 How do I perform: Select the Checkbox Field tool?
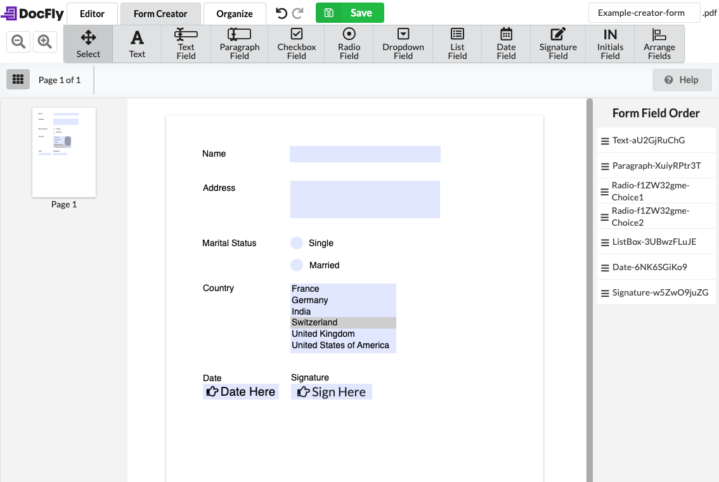click(295, 43)
